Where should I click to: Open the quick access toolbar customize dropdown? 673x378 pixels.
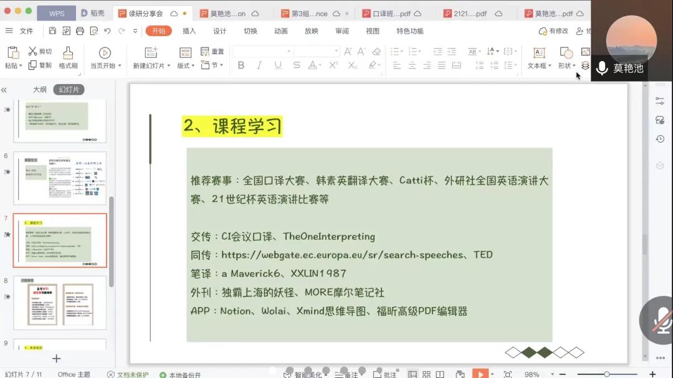(135, 31)
